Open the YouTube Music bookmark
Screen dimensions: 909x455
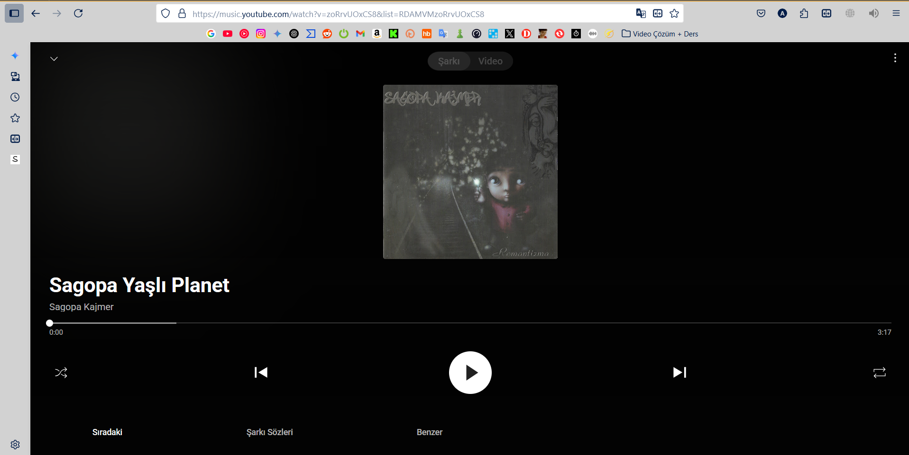[x=244, y=34]
